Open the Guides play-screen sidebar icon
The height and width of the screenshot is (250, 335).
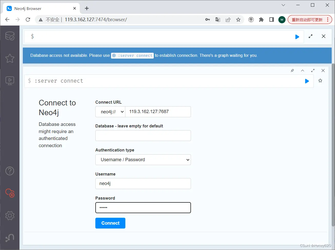(10, 81)
